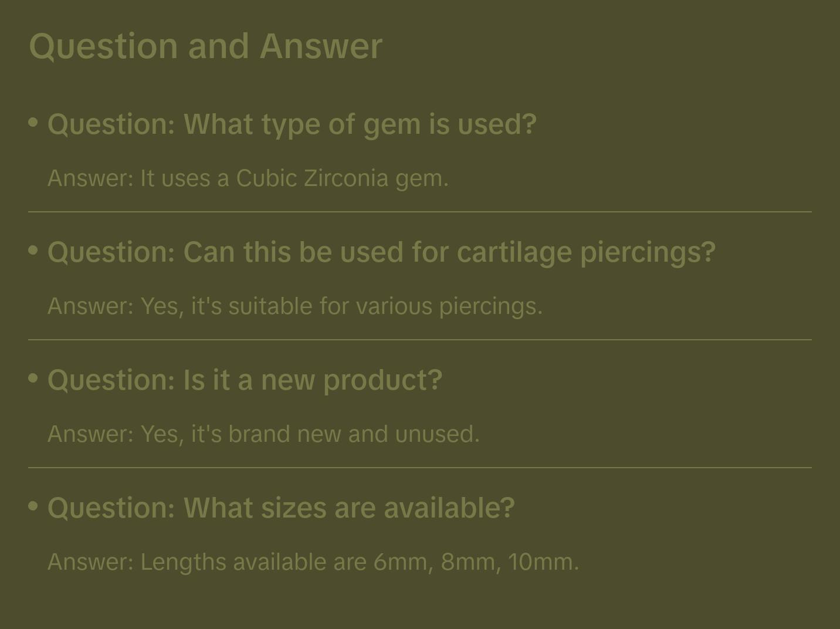Screen dimensions: 840x629
Task: Open the cartilage piercings question
Action: [x=381, y=252]
